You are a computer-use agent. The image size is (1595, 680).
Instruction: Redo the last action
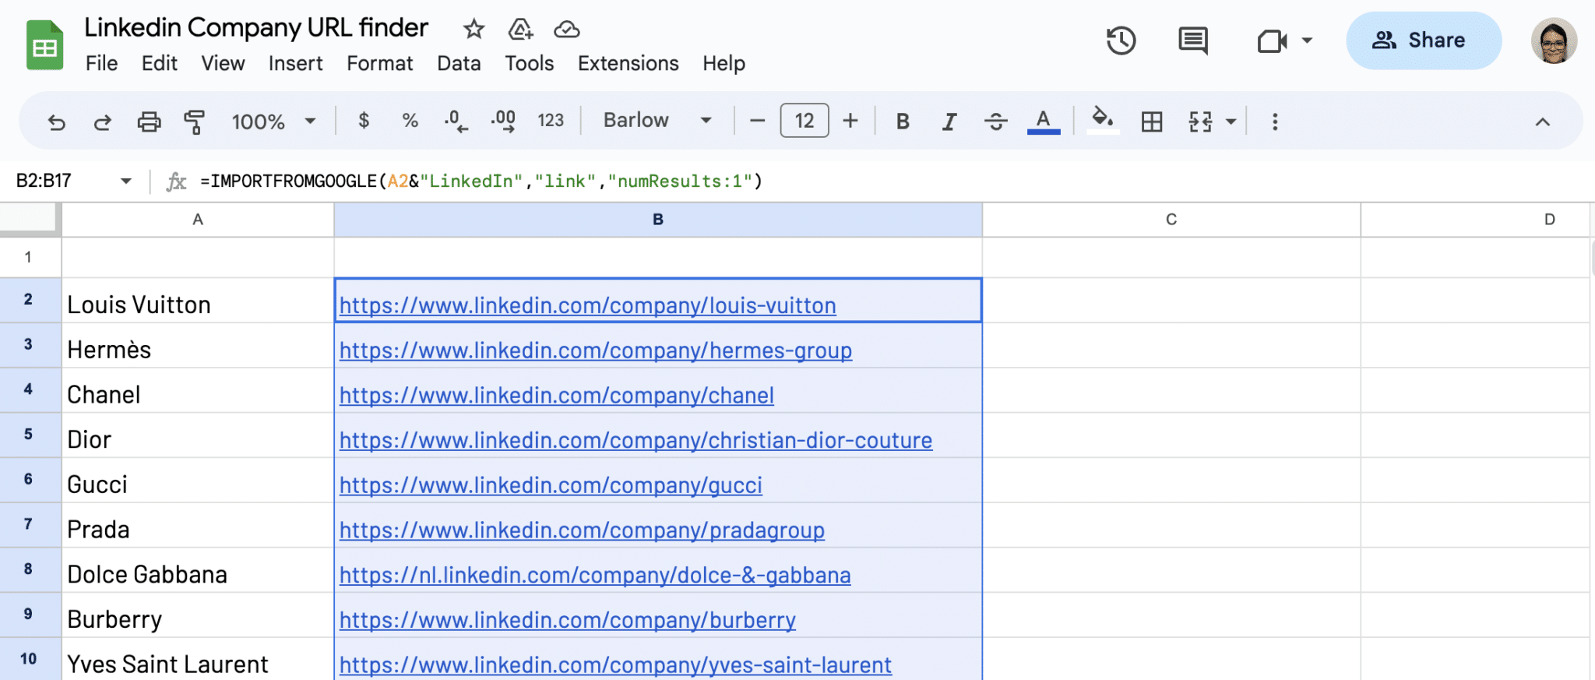102,122
